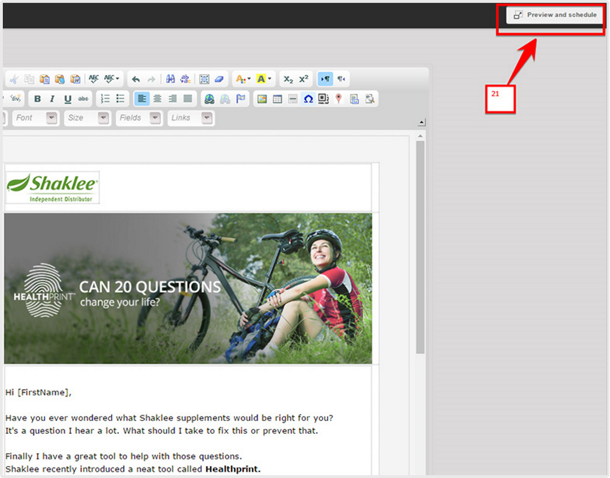
Task: Open the Fields dropdown
Action: pyautogui.click(x=140, y=118)
